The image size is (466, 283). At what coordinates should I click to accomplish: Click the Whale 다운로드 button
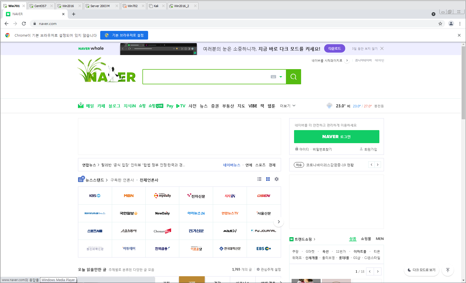click(334, 49)
